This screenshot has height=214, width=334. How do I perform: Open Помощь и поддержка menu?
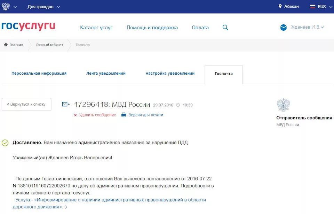152,28
